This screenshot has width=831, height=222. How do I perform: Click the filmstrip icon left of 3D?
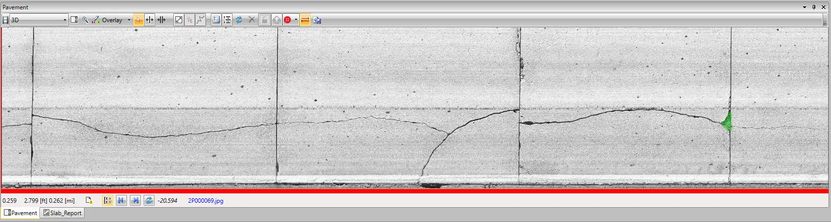coord(5,20)
